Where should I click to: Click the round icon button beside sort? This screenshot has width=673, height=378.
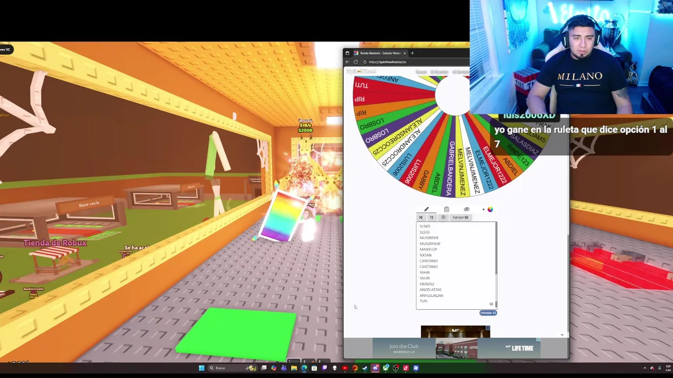click(443, 217)
